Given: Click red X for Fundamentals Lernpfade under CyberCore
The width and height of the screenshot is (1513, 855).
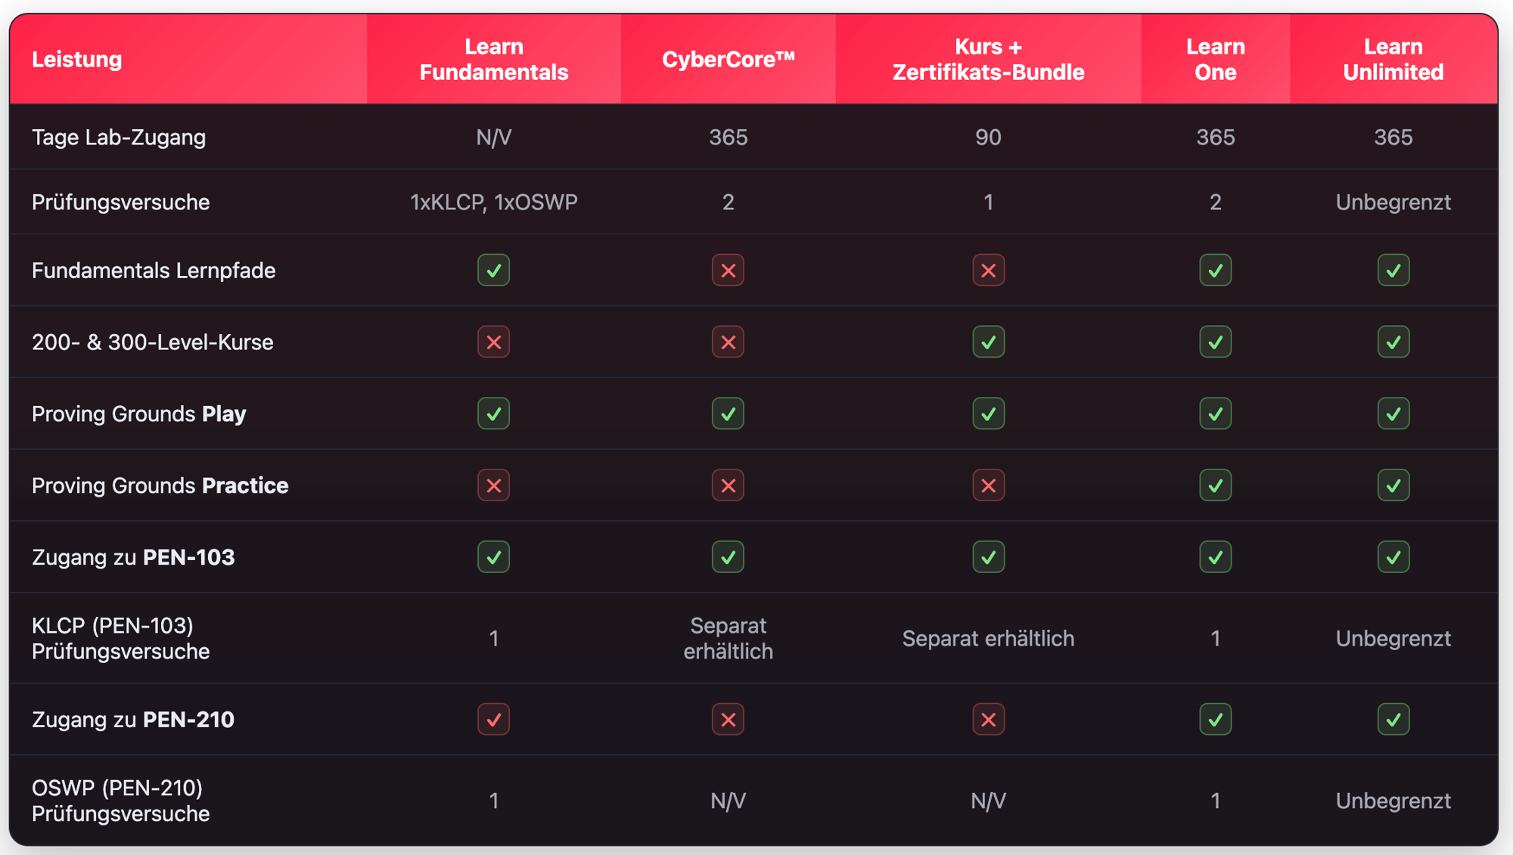Looking at the screenshot, I should [x=728, y=270].
